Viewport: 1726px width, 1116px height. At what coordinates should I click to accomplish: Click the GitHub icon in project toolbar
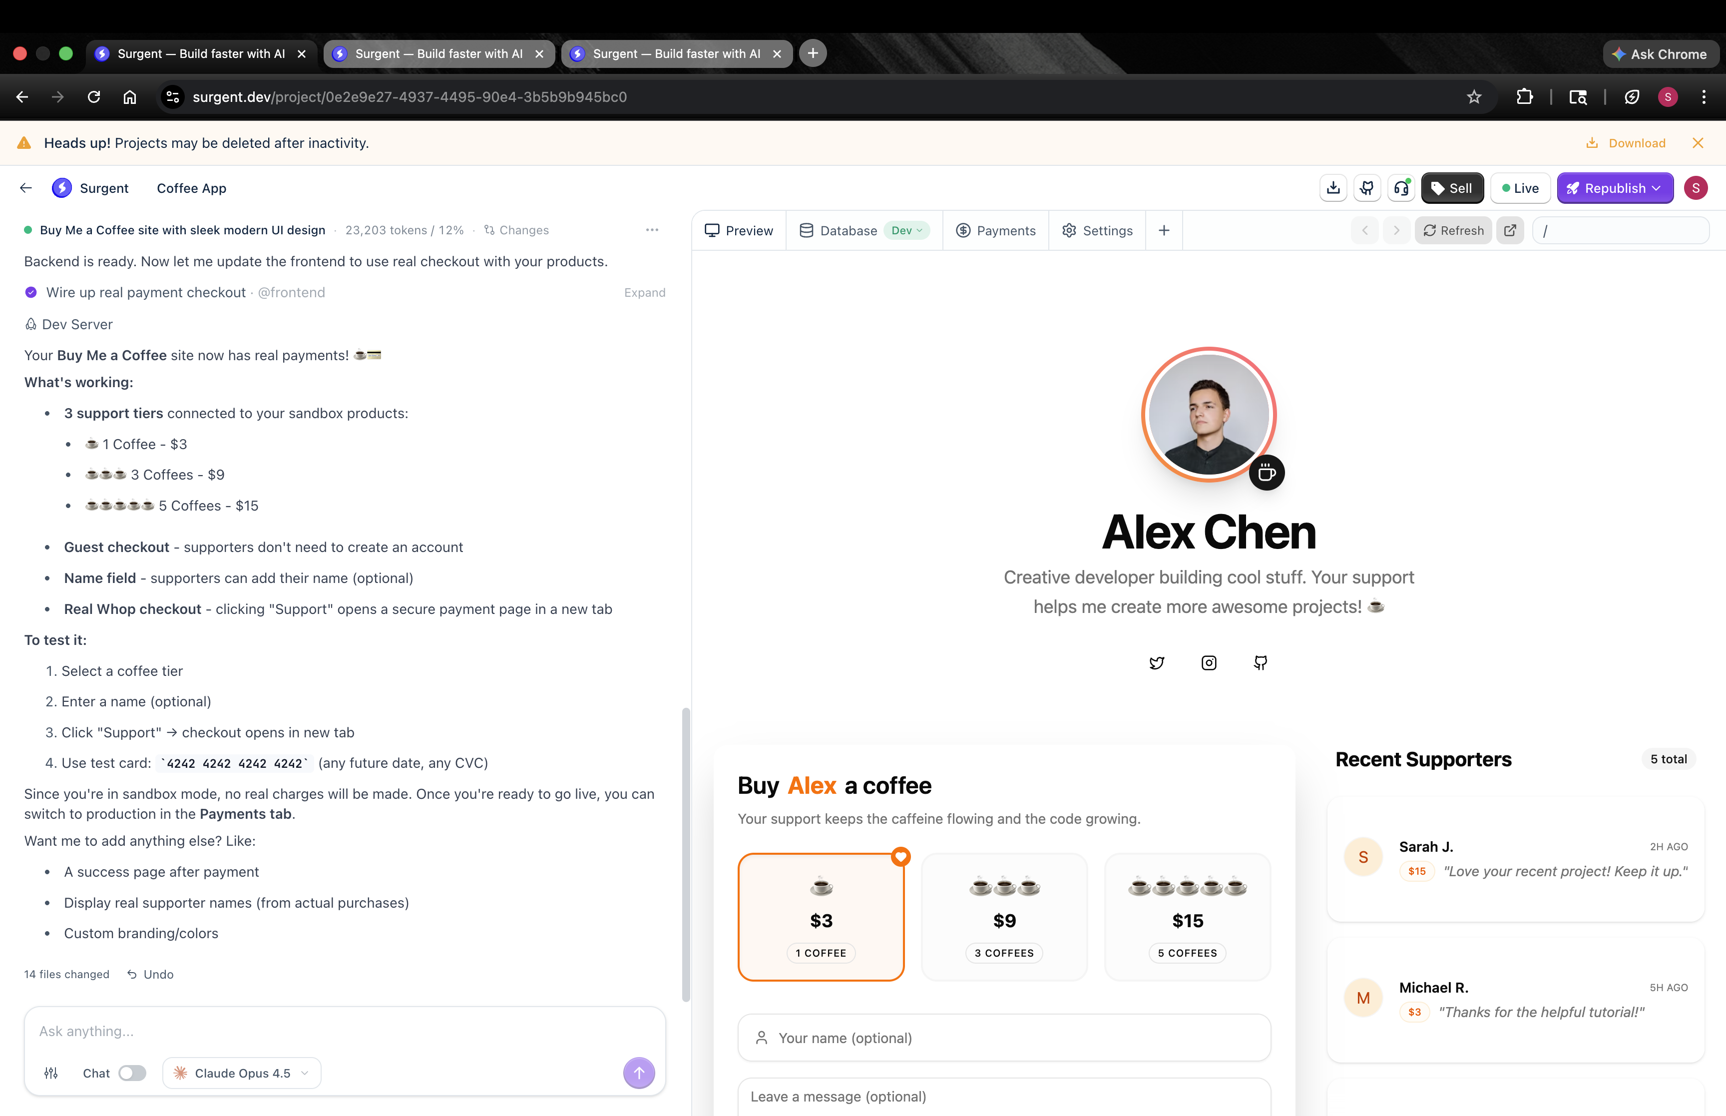point(1367,188)
